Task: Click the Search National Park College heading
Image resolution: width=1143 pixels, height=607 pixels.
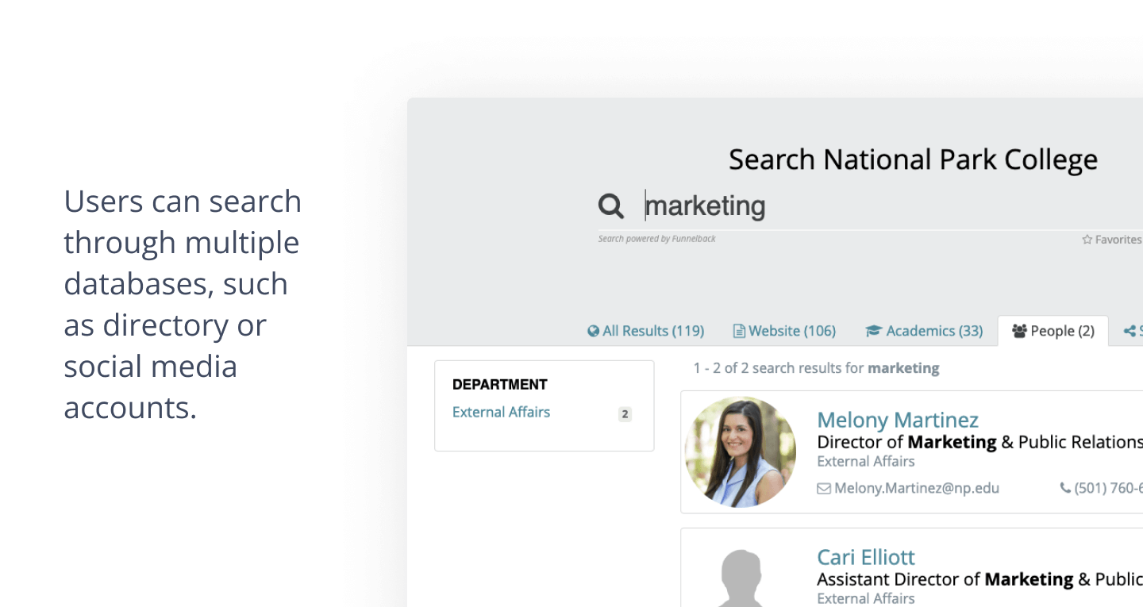Action: tap(913, 159)
